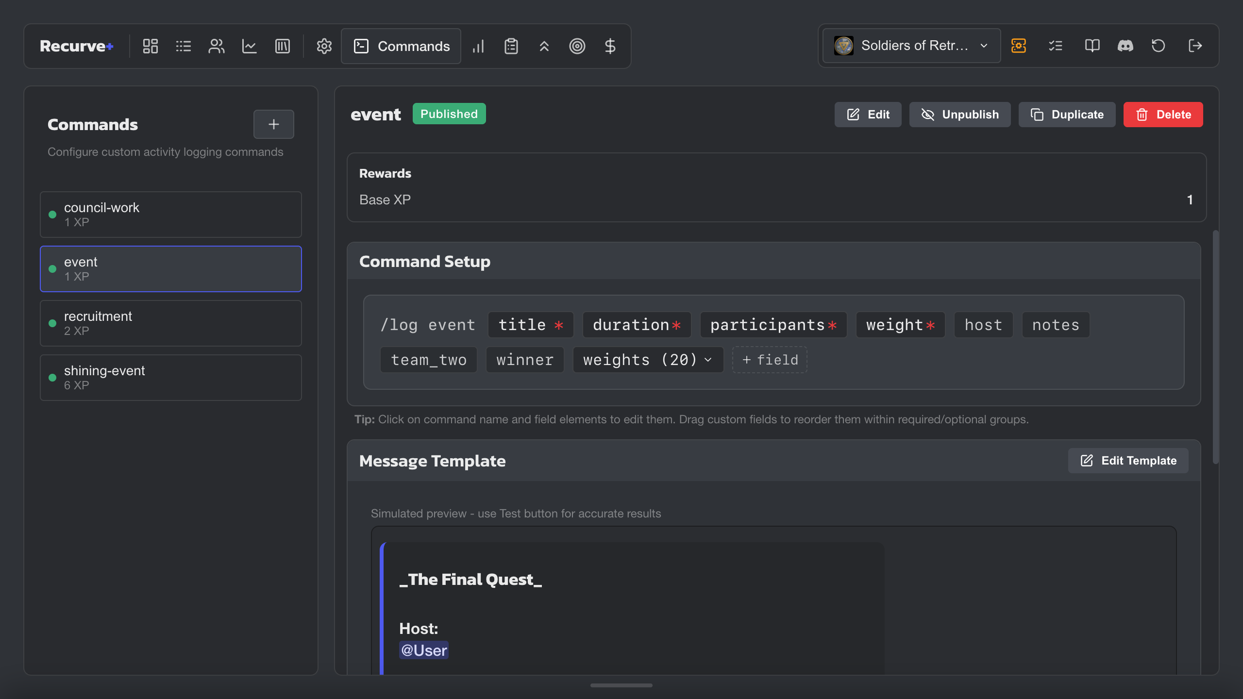
Task: Open the dashboard grid icon
Action: point(150,46)
